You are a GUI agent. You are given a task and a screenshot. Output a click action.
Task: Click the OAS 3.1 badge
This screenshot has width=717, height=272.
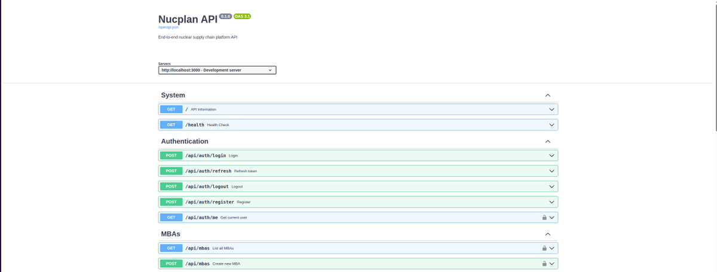coord(243,16)
